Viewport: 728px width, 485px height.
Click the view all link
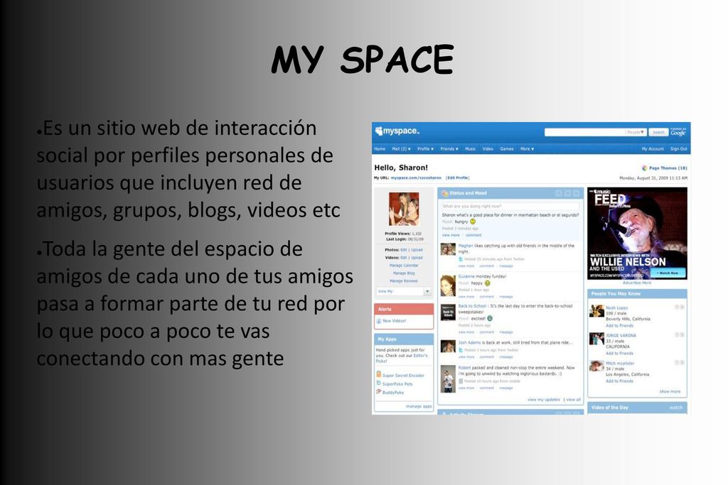[574, 400]
